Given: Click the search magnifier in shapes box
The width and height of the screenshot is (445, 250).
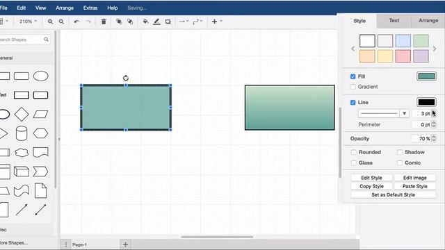Looking at the screenshot, I should pos(46,40).
